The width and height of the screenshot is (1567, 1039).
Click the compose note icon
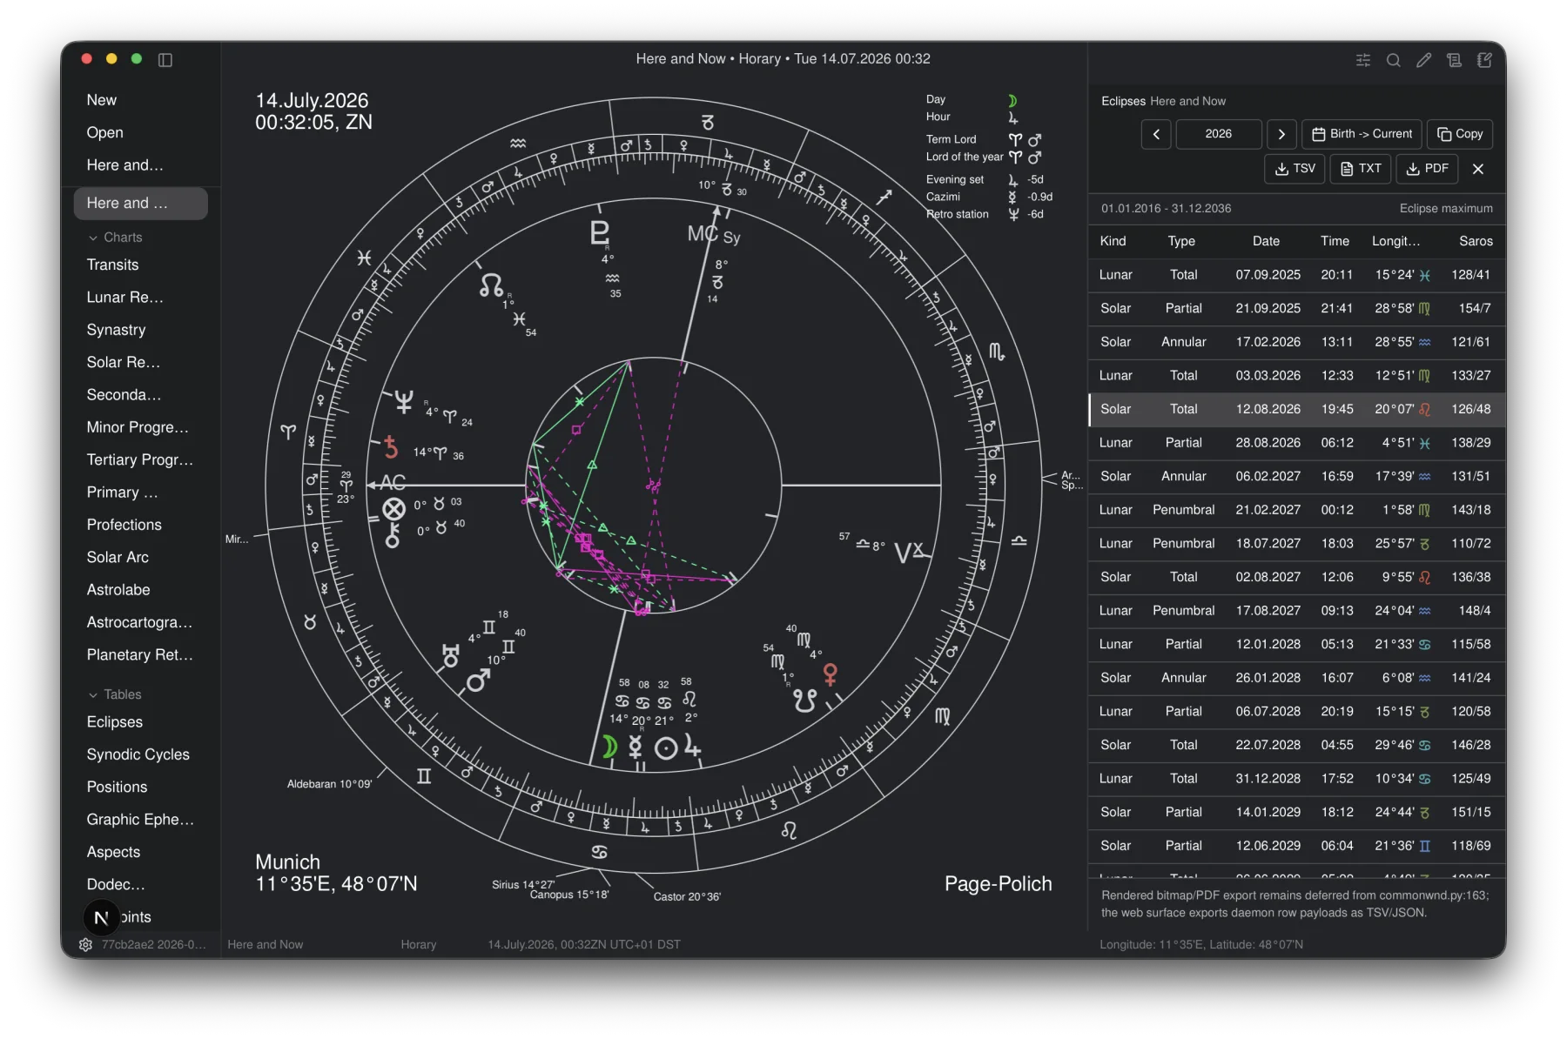tap(1484, 60)
